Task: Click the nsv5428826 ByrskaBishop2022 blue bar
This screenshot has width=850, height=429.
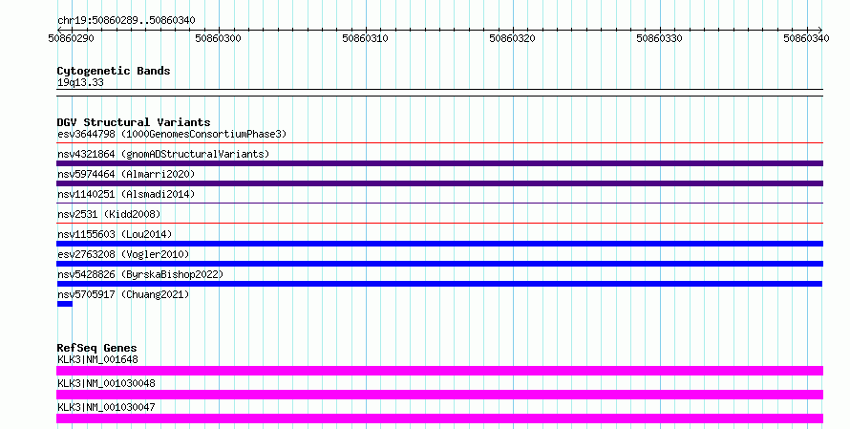Action: pos(439,284)
